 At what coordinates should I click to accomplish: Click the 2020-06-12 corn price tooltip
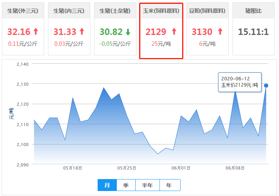(239, 81)
